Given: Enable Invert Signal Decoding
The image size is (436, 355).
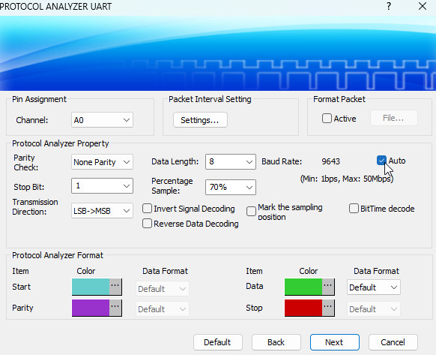Looking at the screenshot, I should point(147,209).
